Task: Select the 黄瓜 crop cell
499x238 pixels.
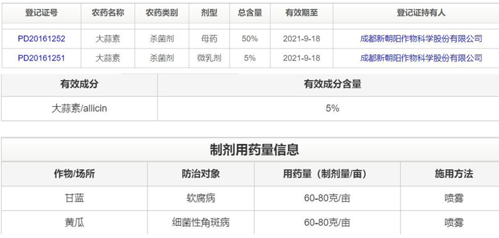Action: coord(75,222)
